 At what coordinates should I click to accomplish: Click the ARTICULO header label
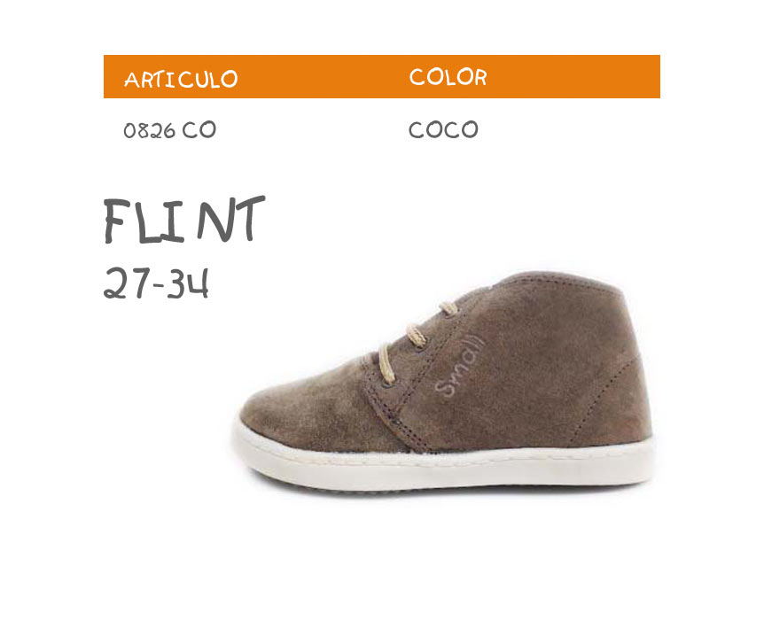click(x=181, y=79)
